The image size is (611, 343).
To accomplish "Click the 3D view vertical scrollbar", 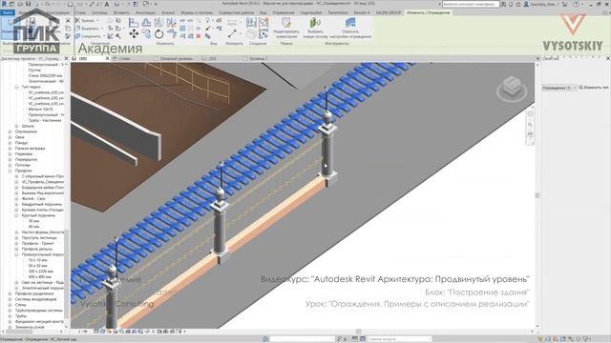I will [x=537, y=194].
